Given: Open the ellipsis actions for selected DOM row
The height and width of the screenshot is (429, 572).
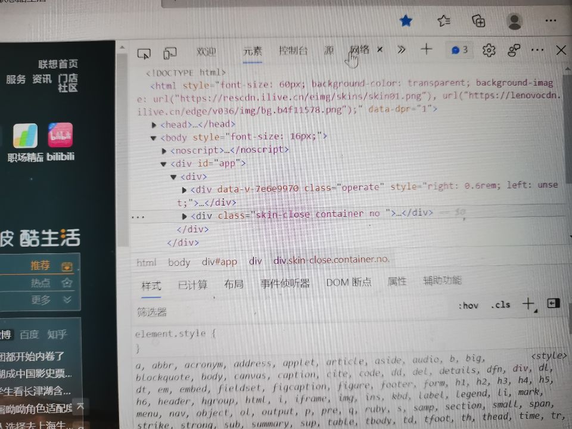Looking at the screenshot, I should tap(138, 217).
